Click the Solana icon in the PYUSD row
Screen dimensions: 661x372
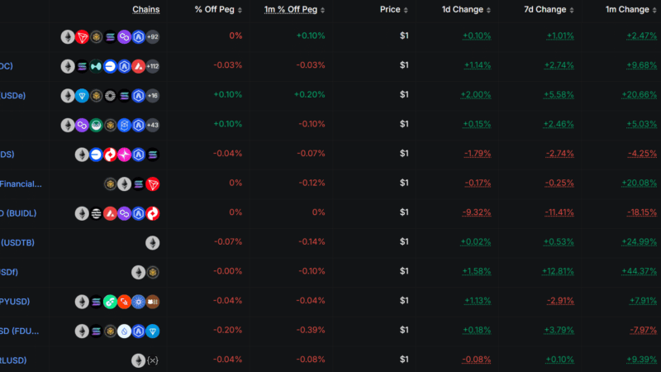tap(96, 302)
